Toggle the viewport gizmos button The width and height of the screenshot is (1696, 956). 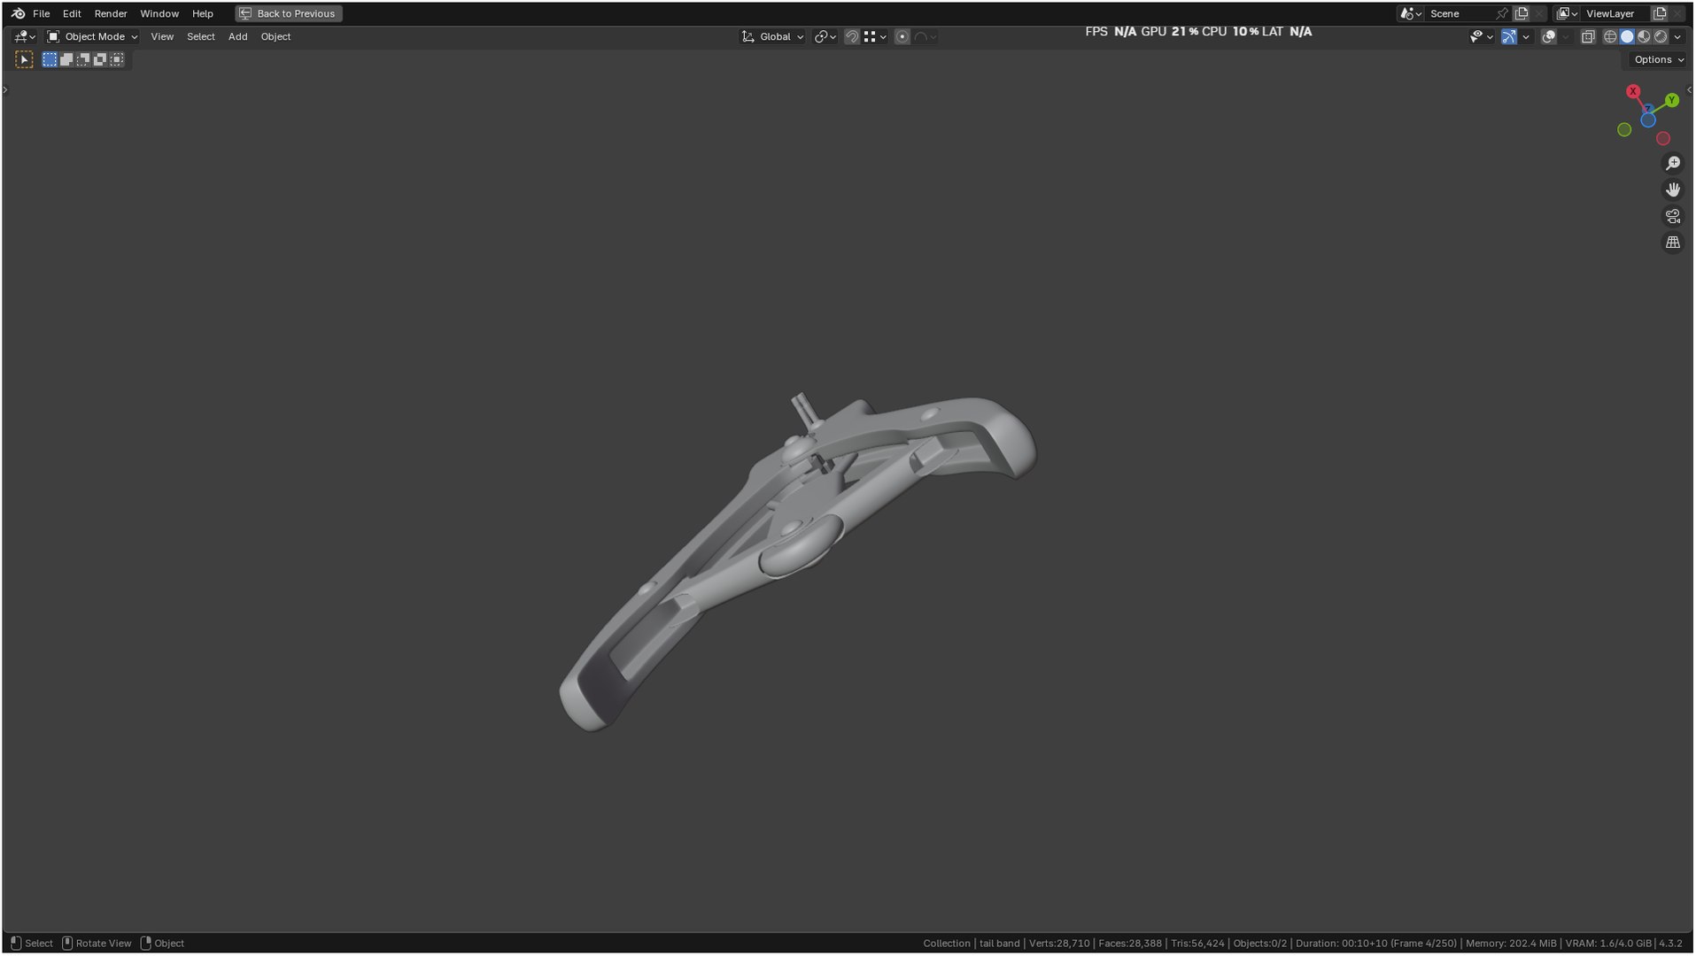pyautogui.click(x=1509, y=36)
